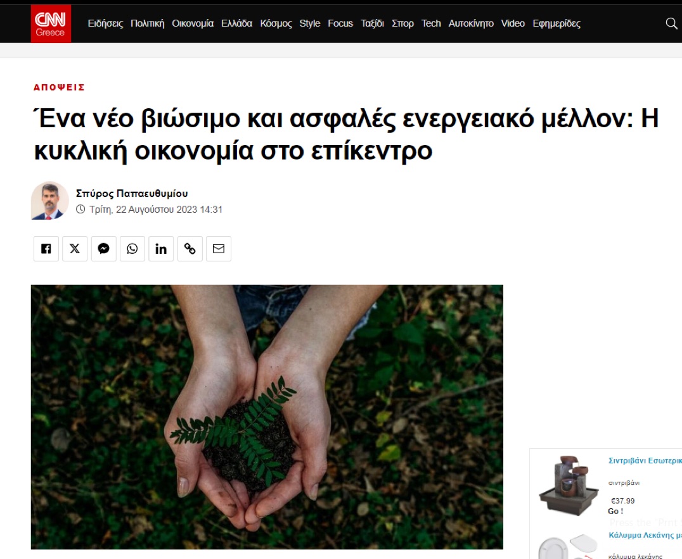The image size is (682, 559).
Task: Navigate to the Tech section
Action: (431, 23)
